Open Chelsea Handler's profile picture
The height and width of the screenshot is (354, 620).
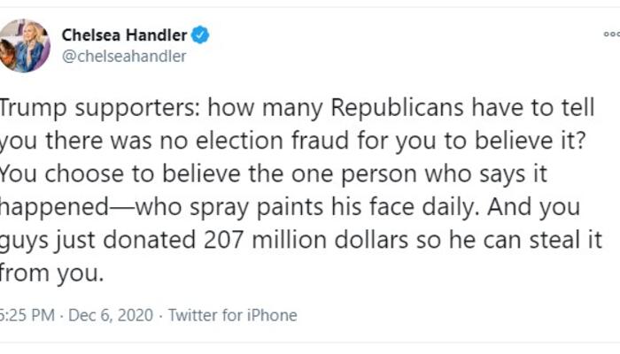24,45
